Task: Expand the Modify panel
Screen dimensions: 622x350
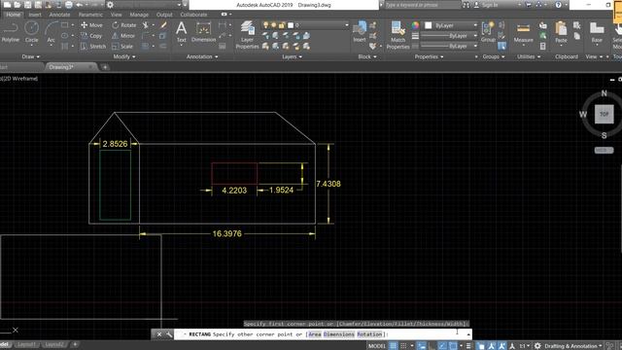Action: point(124,56)
